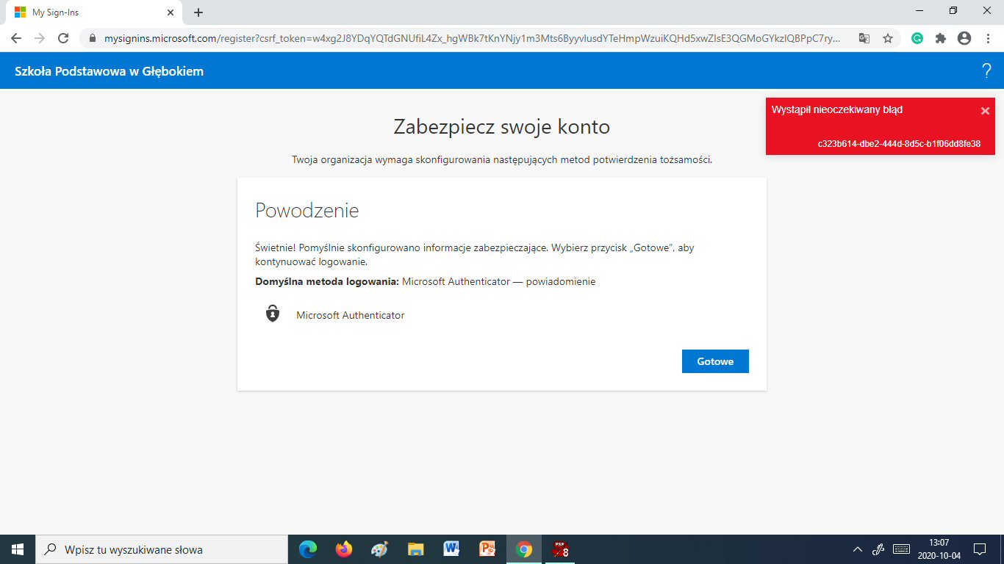Open the Chrome profile avatar
The height and width of the screenshot is (564, 1004).
(964, 38)
